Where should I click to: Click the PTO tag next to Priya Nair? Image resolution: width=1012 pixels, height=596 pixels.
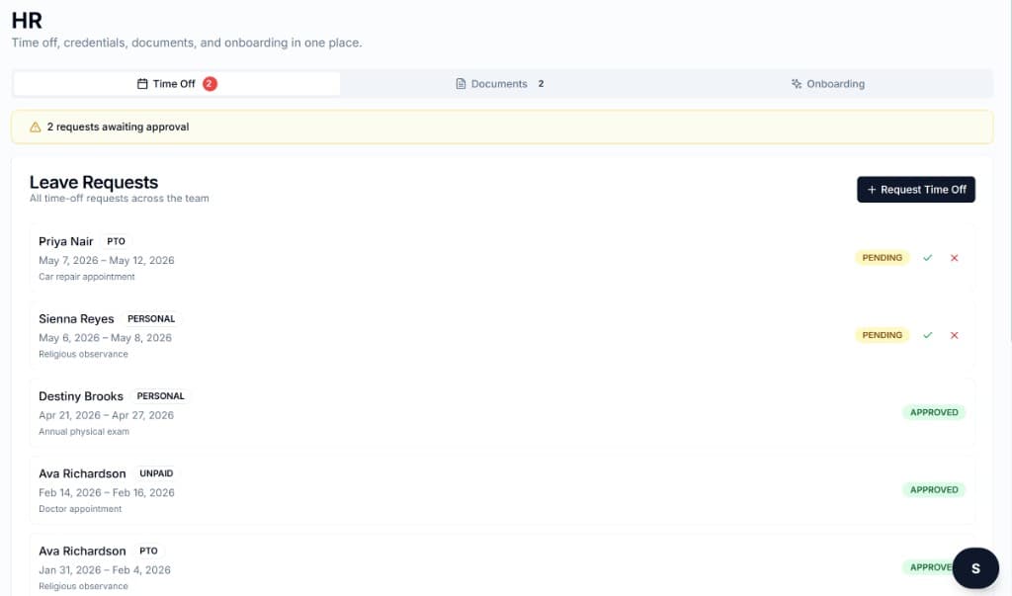(116, 241)
